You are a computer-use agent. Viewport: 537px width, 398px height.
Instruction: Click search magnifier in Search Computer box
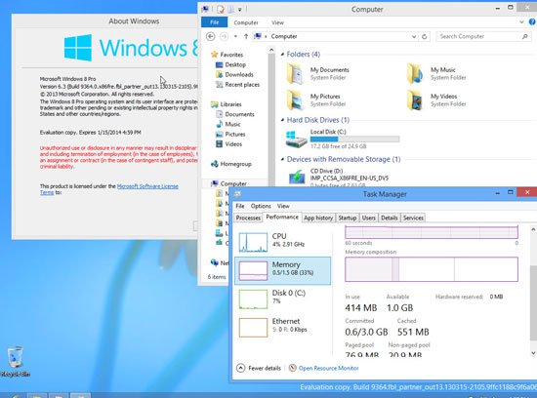[x=525, y=36]
